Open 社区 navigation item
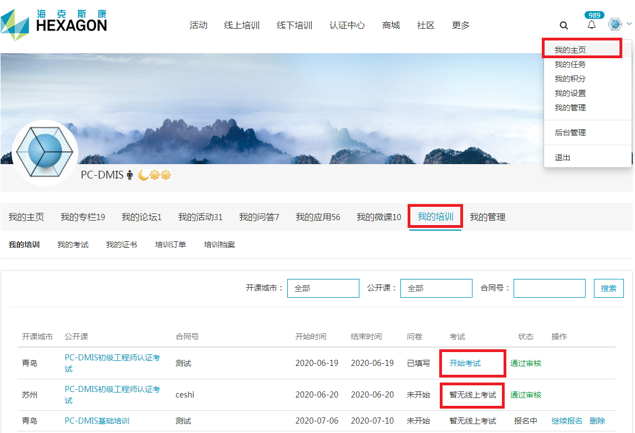Screen dimensions: 635x433 pyautogui.click(x=425, y=26)
